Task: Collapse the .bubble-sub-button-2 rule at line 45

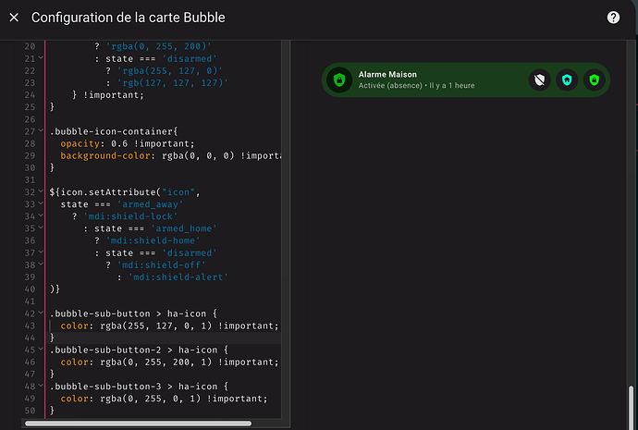Action: point(41,350)
